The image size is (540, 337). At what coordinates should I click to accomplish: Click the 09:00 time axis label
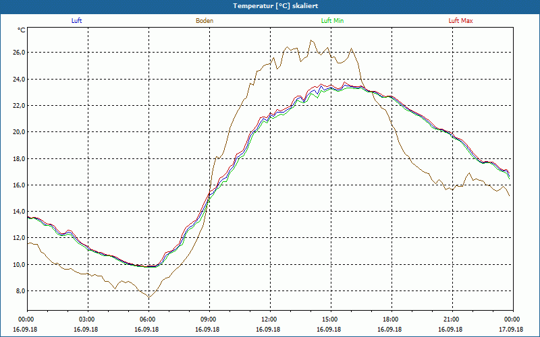209,319
